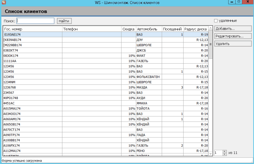Click the "Найти" search button
The height and width of the screenshot is (164, 254).
point(64,21)
